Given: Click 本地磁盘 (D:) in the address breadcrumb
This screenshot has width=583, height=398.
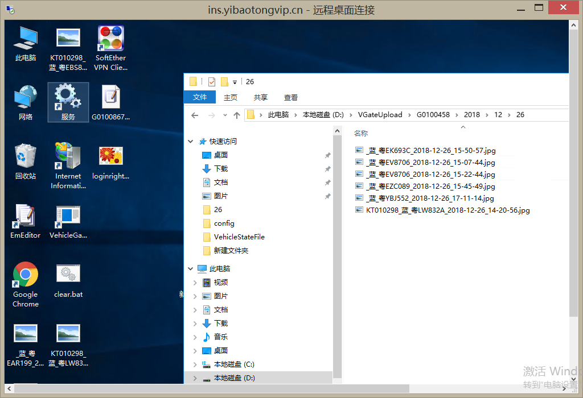Looking at the screenshot, I should click(323, 115).
